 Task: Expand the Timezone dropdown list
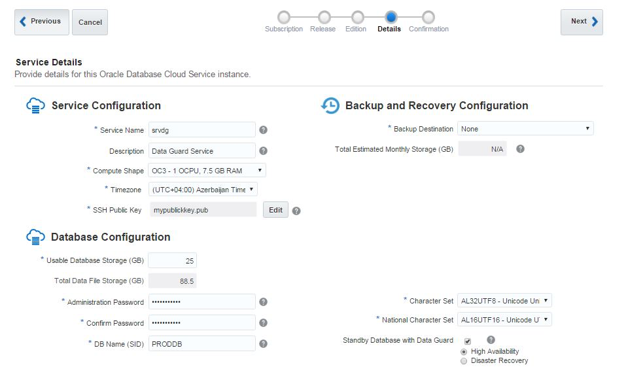click(202, 190)
